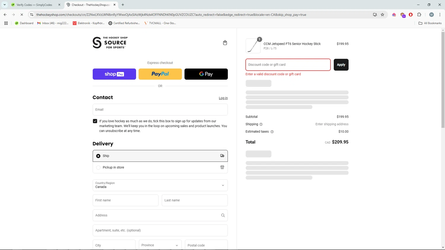
Task: Click the First name field
Action: coord(125,200)
